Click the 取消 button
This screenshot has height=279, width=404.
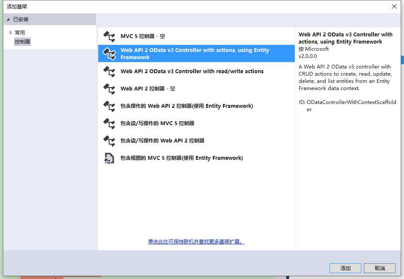tap(379, 268)
